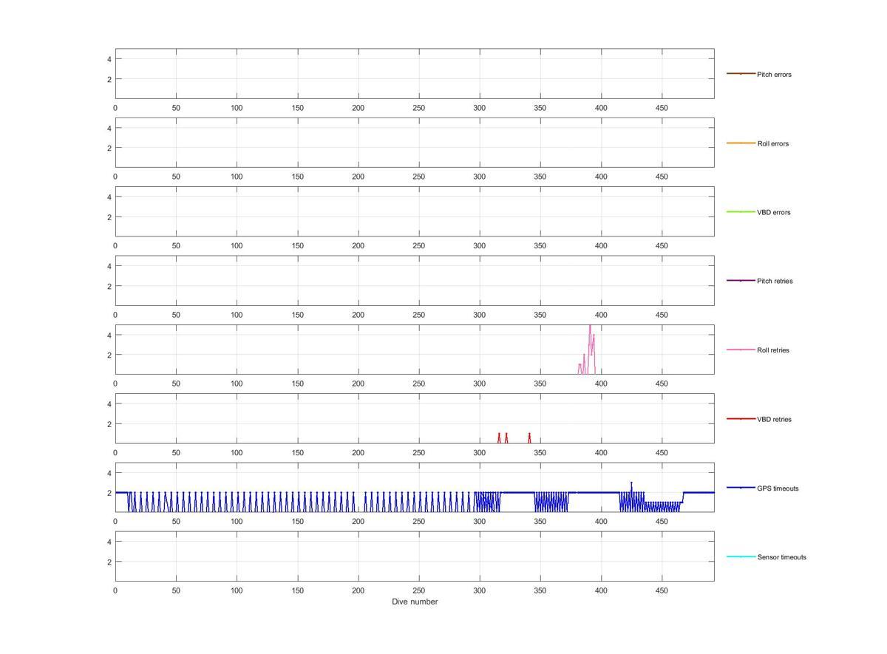Image resolution: width=887 pixels, height=654 pixels.
Task: Click the GPS timeouts legend label
Action: tap(778, 488)
